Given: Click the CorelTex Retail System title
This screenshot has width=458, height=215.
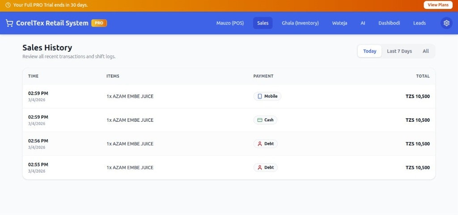Looking at the screenshot, I should (52, 23).
